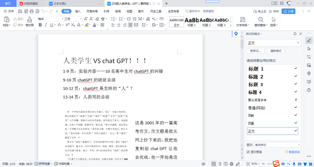Viewport: 314px width, 167px height.
Task: Apply the yellow highlight color
Action: 87,25
